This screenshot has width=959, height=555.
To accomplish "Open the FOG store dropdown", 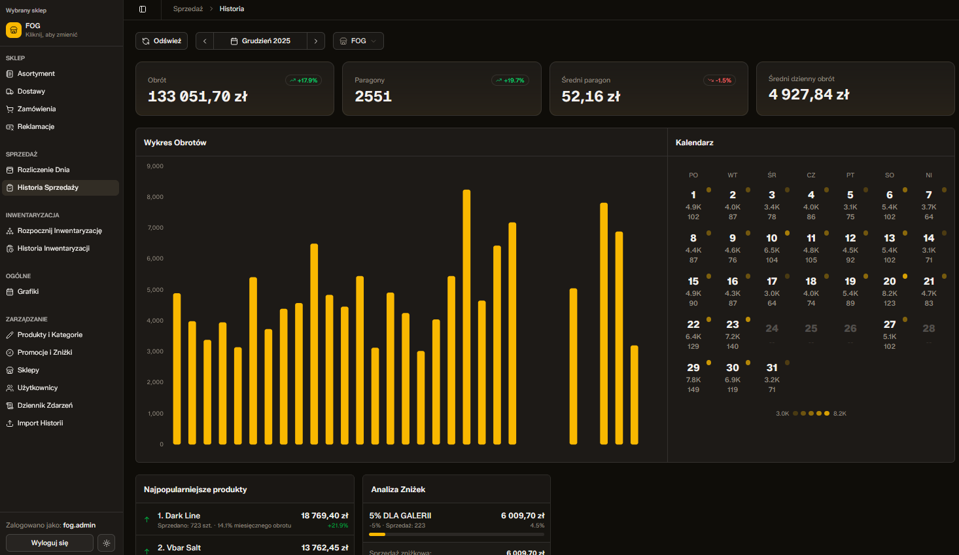I will click(x=358, y=41).
